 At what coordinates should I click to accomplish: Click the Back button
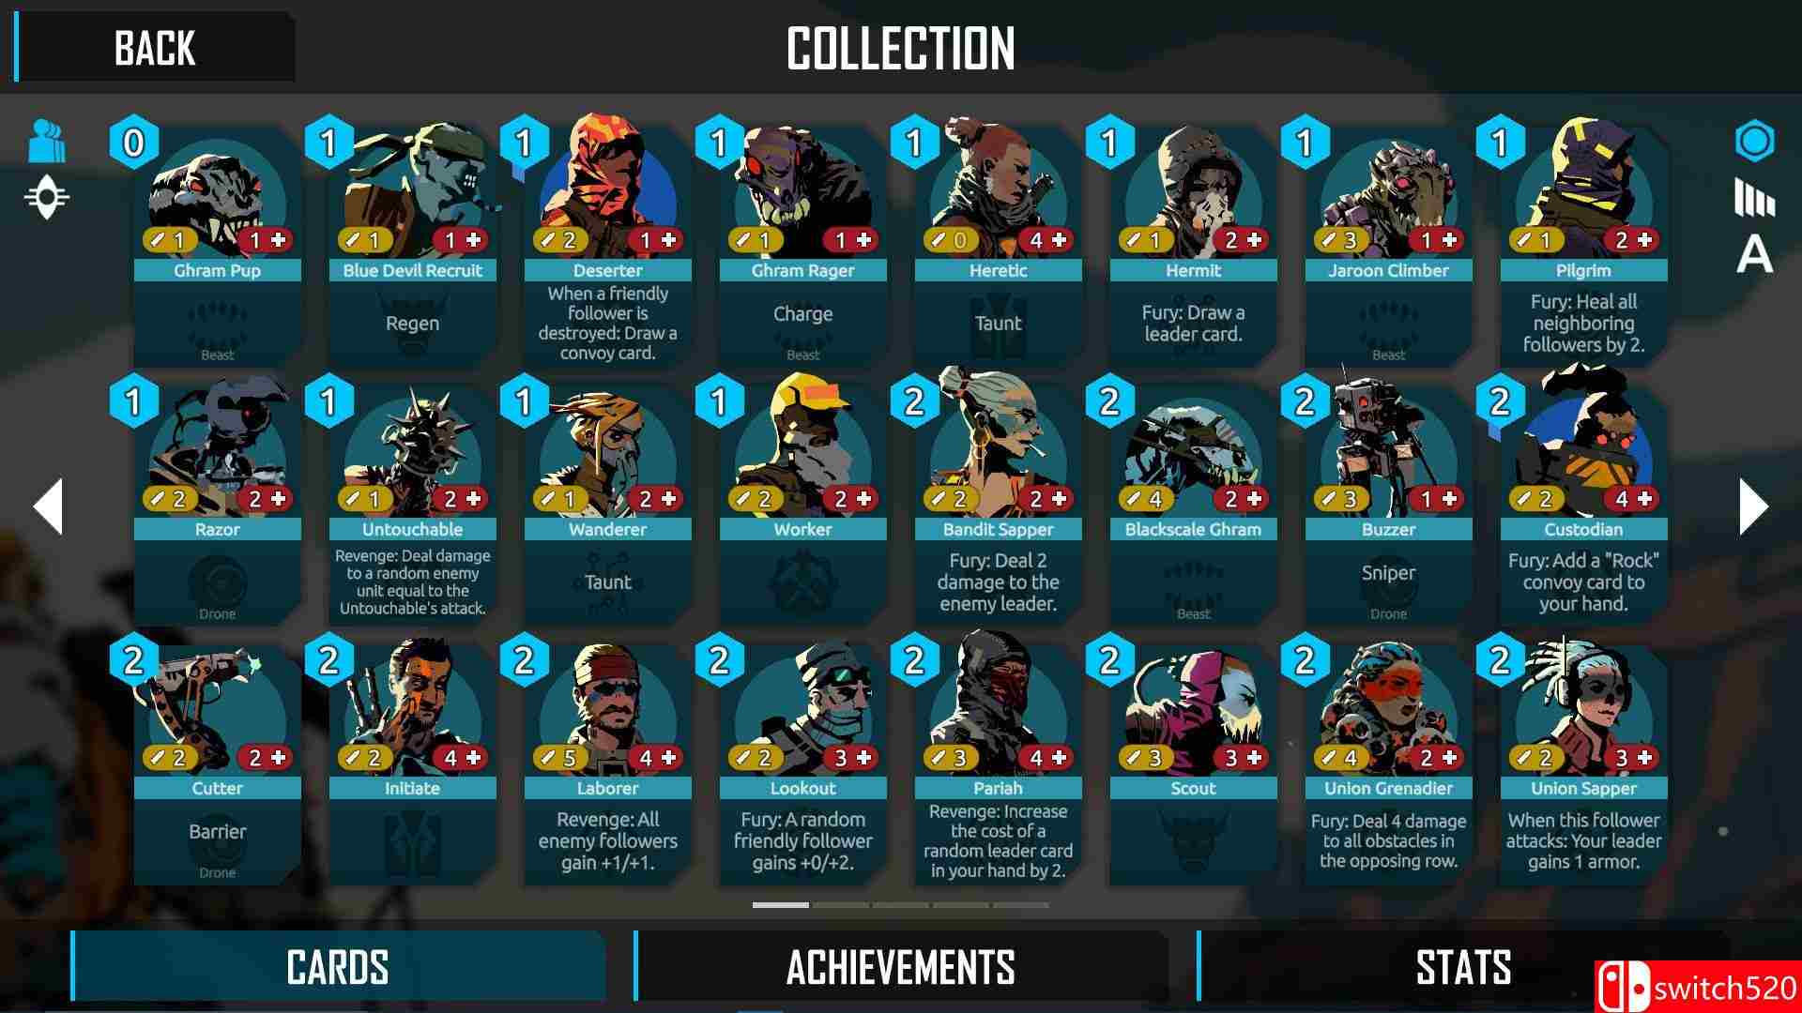click(155, 47)
